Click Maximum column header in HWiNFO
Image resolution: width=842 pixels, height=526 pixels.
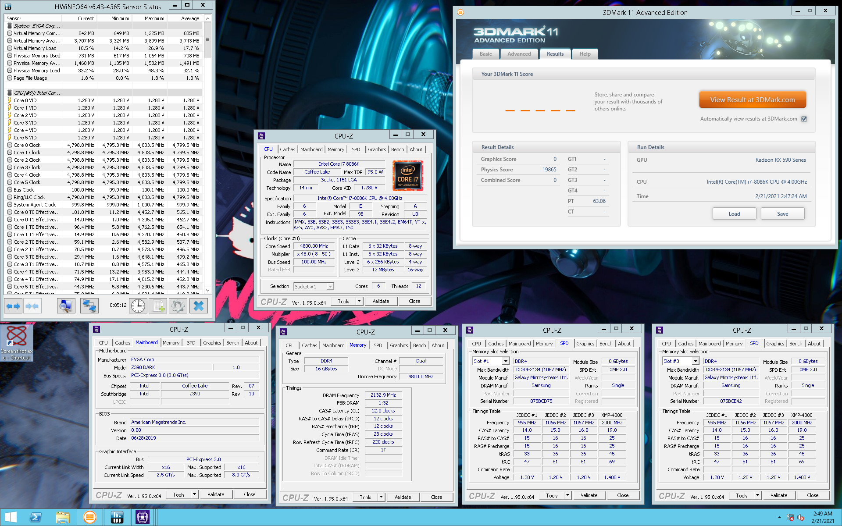coord(149,18)
